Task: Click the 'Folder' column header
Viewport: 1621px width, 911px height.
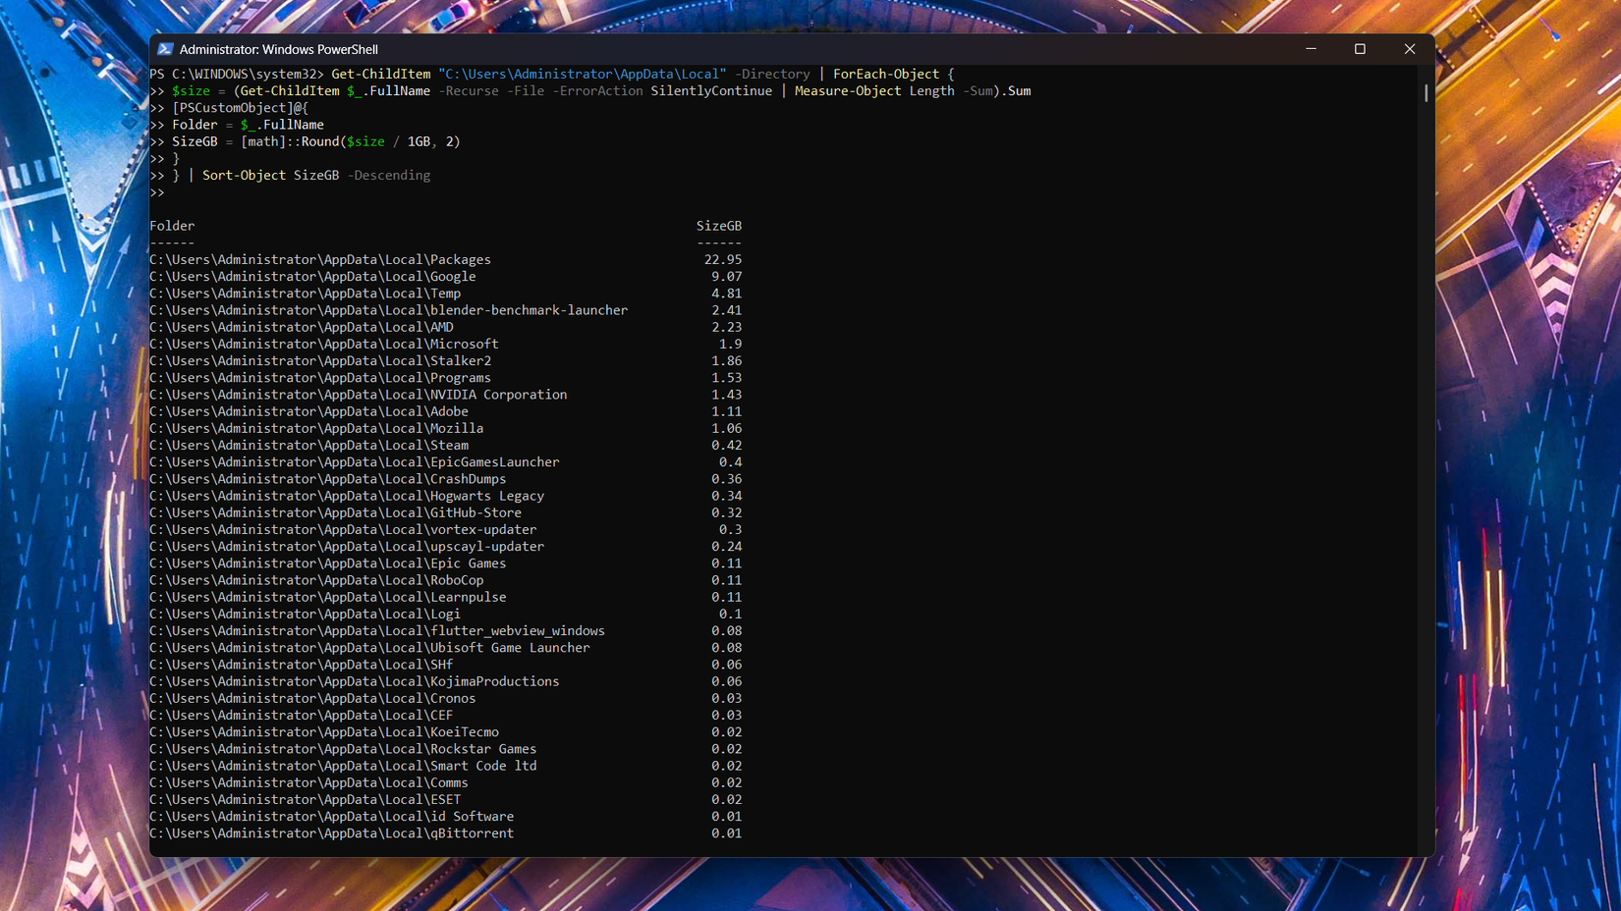Action: click(172, 226)
